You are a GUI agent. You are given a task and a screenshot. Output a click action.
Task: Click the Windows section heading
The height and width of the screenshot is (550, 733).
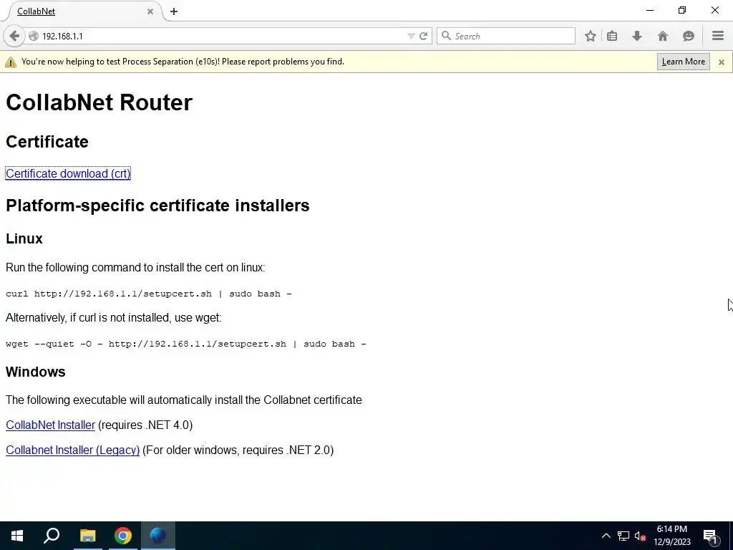pos(36,372)
